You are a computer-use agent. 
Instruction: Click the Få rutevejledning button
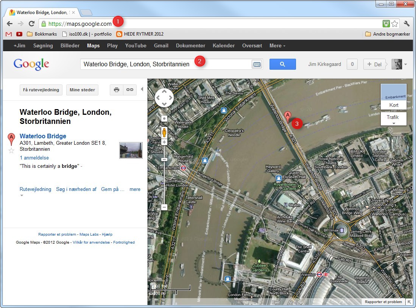click(x=41, y=90)
